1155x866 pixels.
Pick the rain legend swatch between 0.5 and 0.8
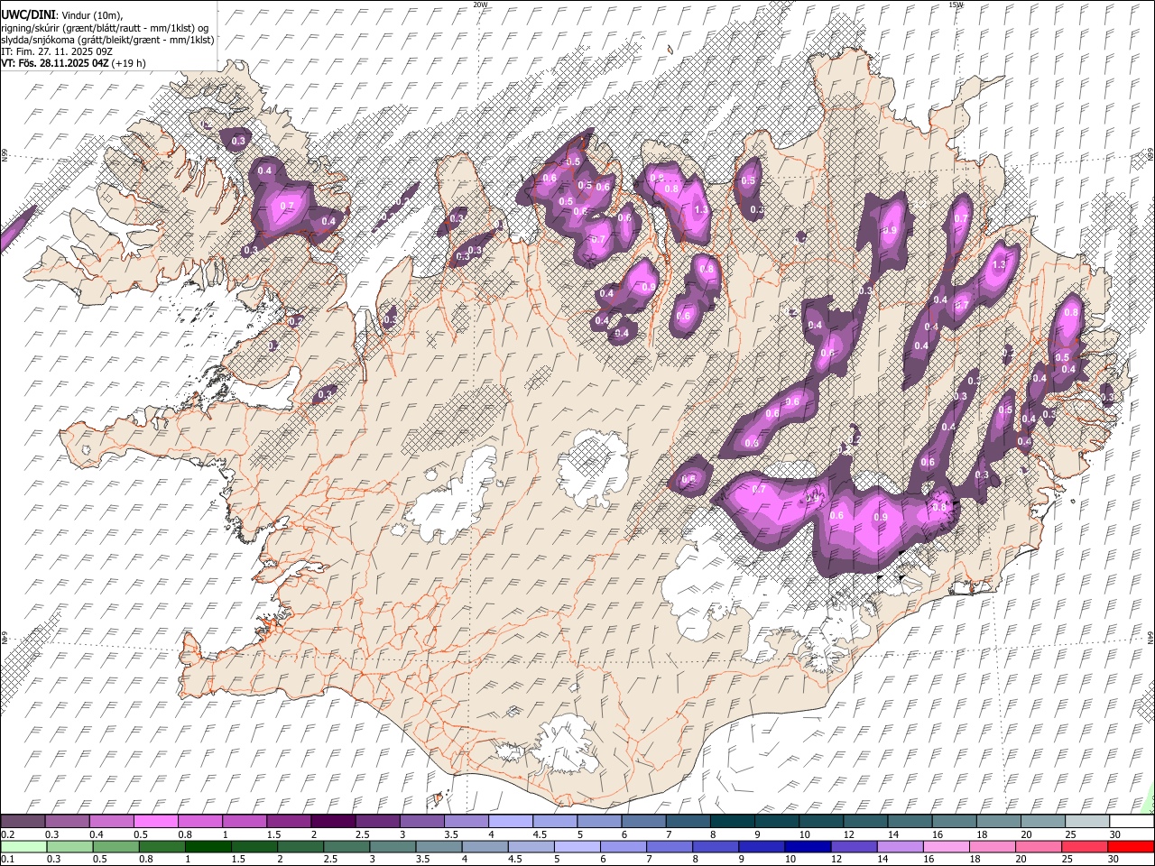pos(115,847)
